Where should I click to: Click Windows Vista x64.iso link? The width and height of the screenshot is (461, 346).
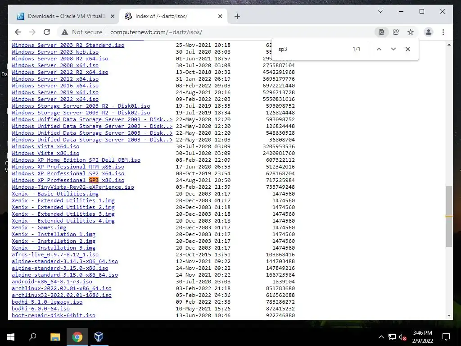point(45,146)
